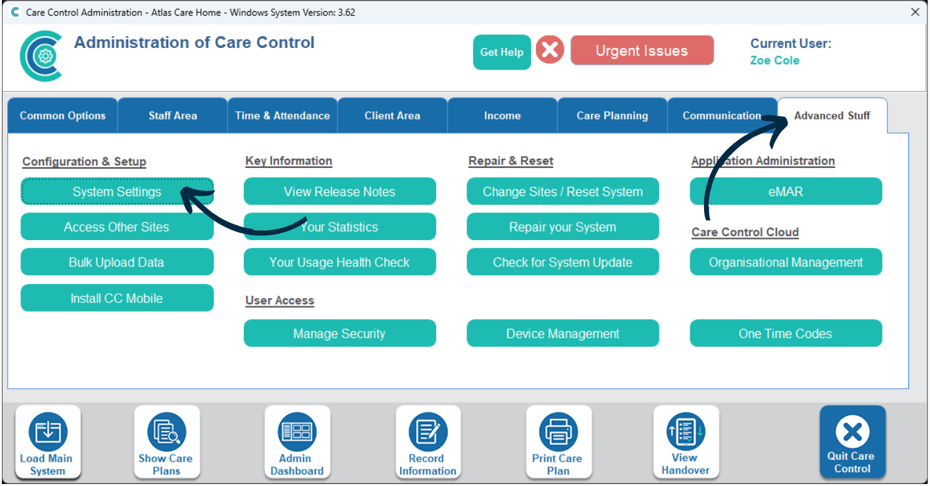Open the Urgent Issues button
This screenshot has height=486, width=930.
coord(642,51)
